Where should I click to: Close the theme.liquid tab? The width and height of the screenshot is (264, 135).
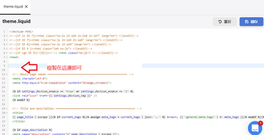26,6
